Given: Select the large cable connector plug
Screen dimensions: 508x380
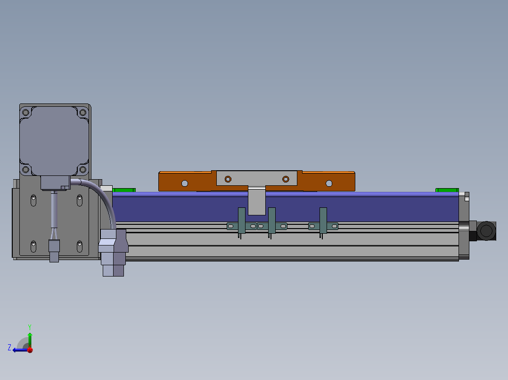Looking at the screenshot, I should pos(114,252).
